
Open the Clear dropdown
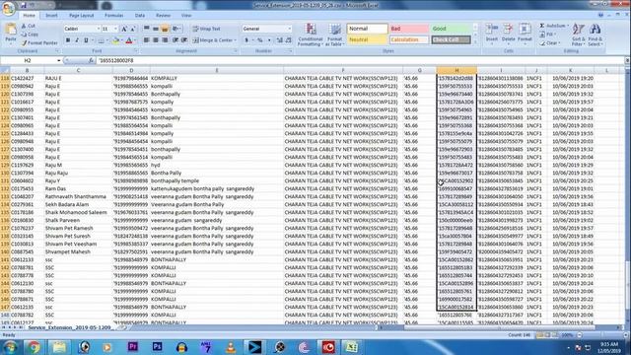click(550, 42)
